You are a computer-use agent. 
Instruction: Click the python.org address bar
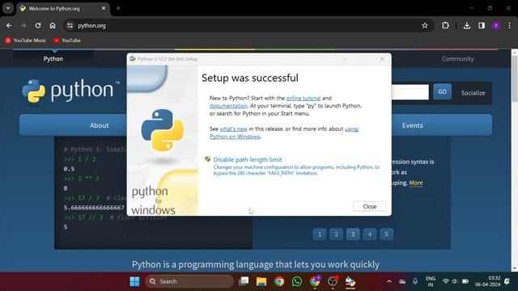[248, 25]
